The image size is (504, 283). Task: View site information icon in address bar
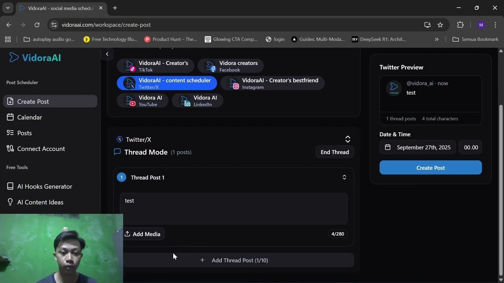(x=54, y=25)
